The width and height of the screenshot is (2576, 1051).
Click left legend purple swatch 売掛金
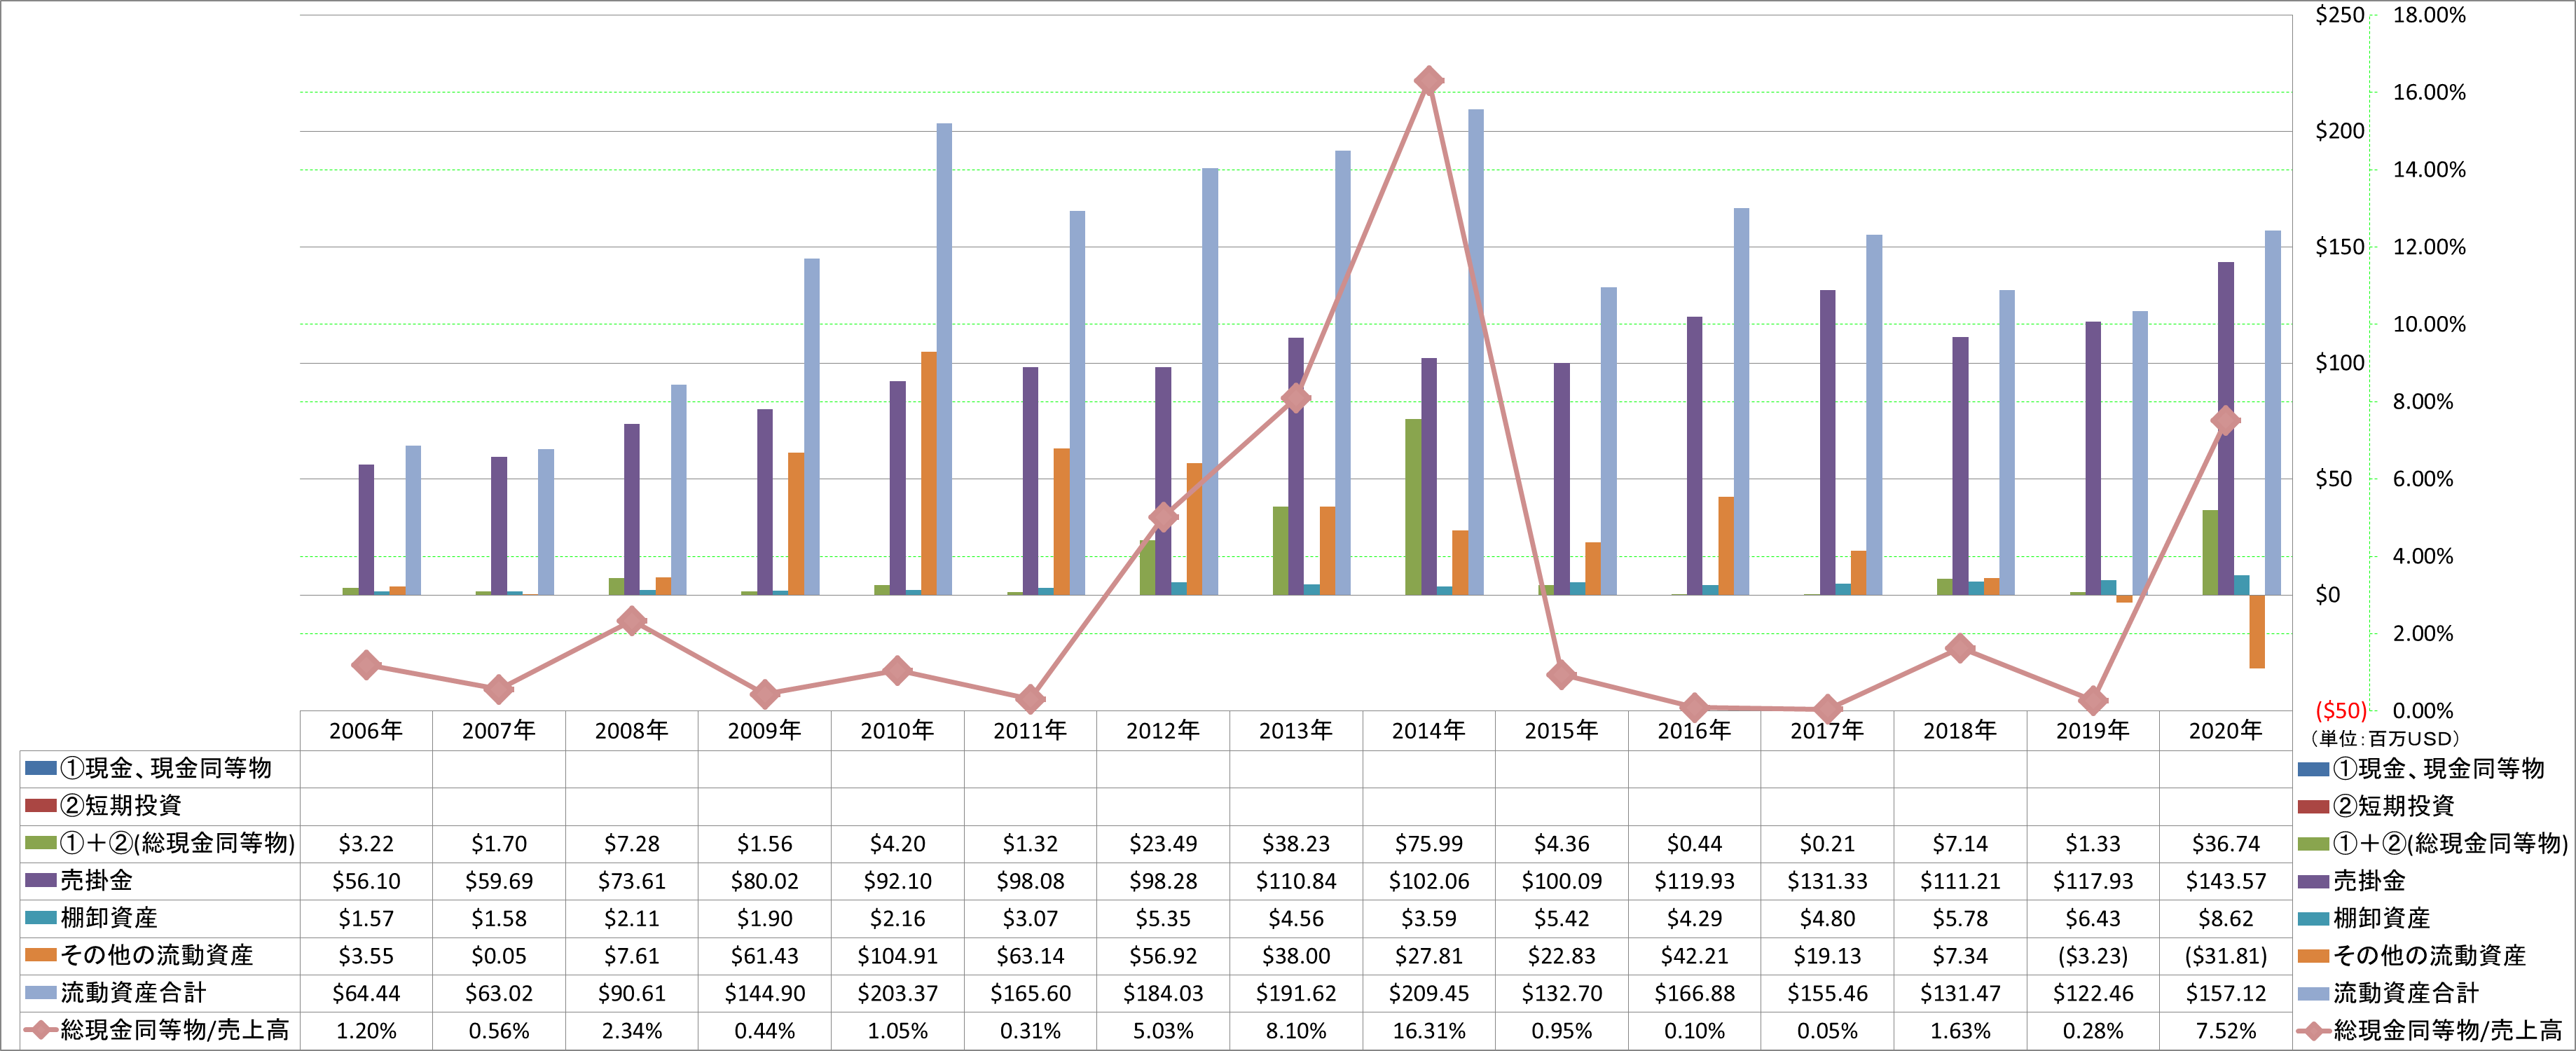tap(40, 880)
